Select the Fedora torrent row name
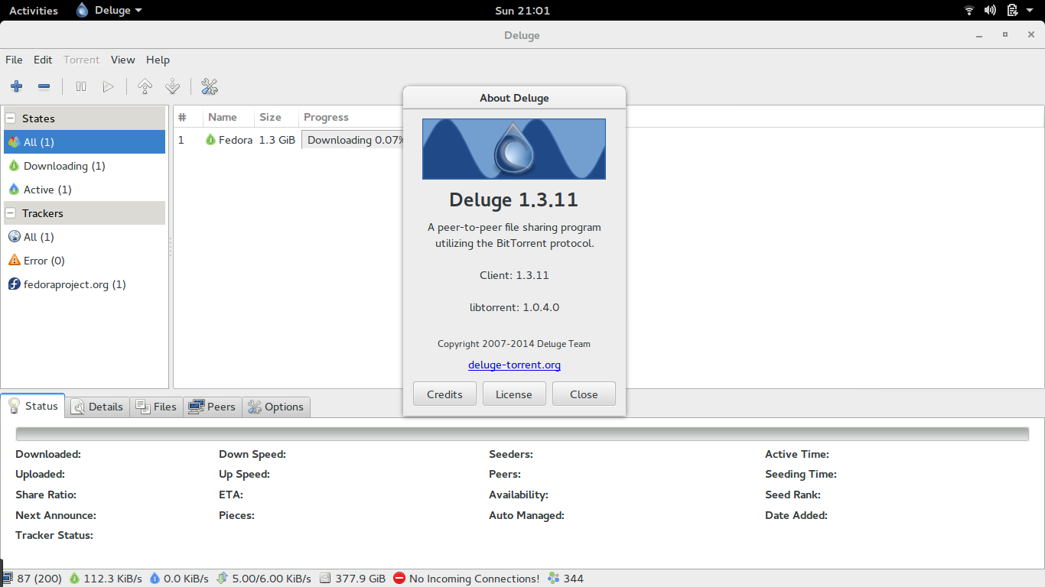The width and height of the screenshot is (1045, 587). coord(236,140)
